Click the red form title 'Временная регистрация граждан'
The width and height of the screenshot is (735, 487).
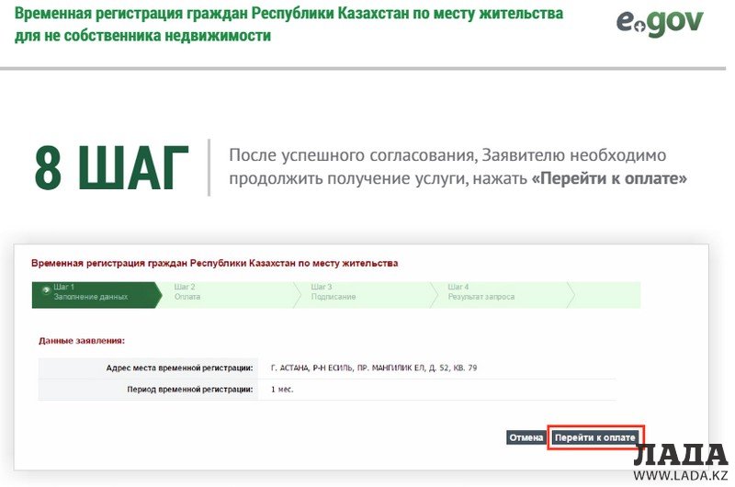[214, 263]
